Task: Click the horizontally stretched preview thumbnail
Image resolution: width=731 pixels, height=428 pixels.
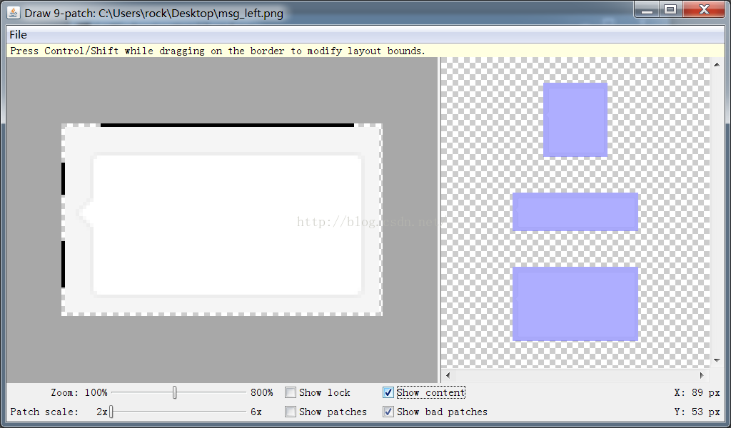Action: pyautogui.click(x=575, y=212)
